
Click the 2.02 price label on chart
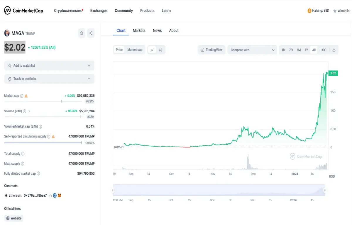pyautogui.click(x=333, y=73)
